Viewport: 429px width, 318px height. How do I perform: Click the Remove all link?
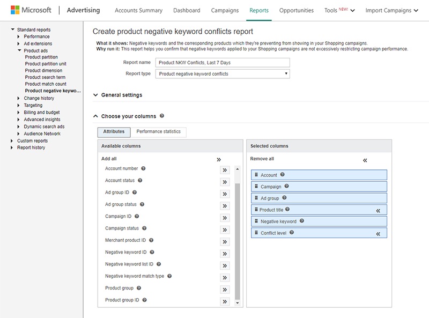coord(262,159)
